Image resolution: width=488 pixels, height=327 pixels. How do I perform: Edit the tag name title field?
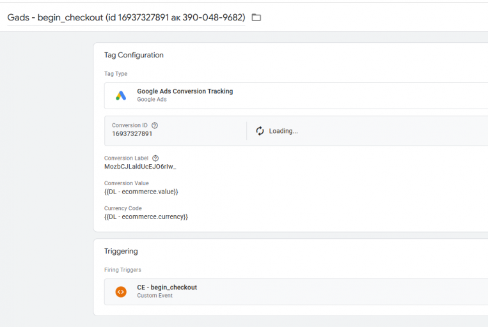pos(126,17)
